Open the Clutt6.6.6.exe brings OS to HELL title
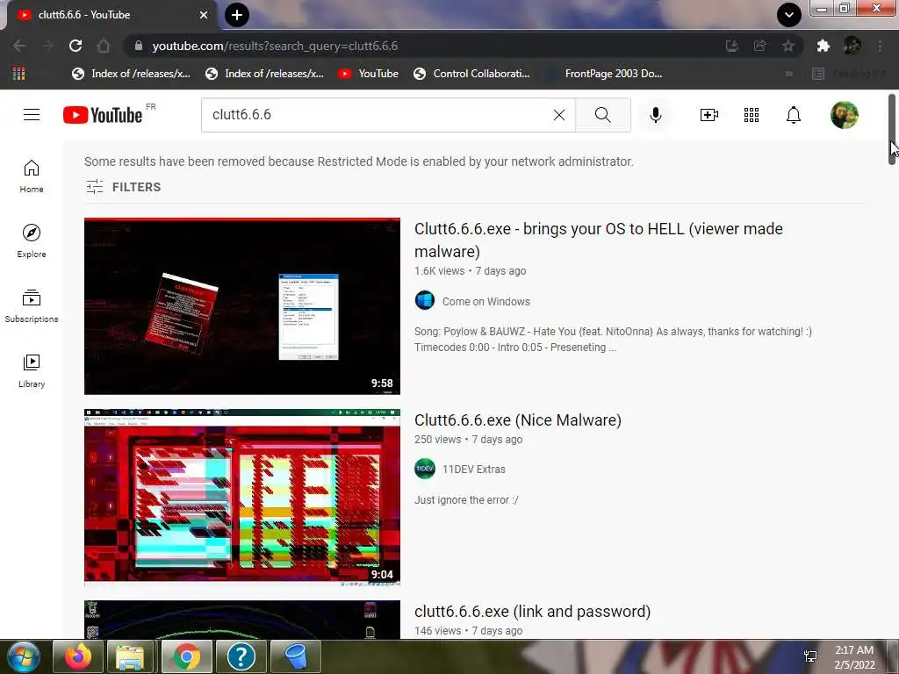The image size is (899, 674). [x=599, y=240]
